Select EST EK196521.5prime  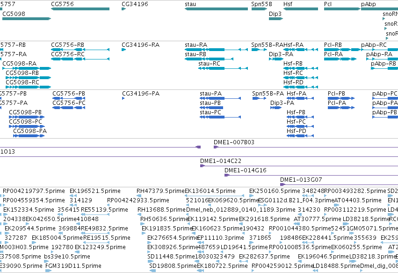coord(95,191)
